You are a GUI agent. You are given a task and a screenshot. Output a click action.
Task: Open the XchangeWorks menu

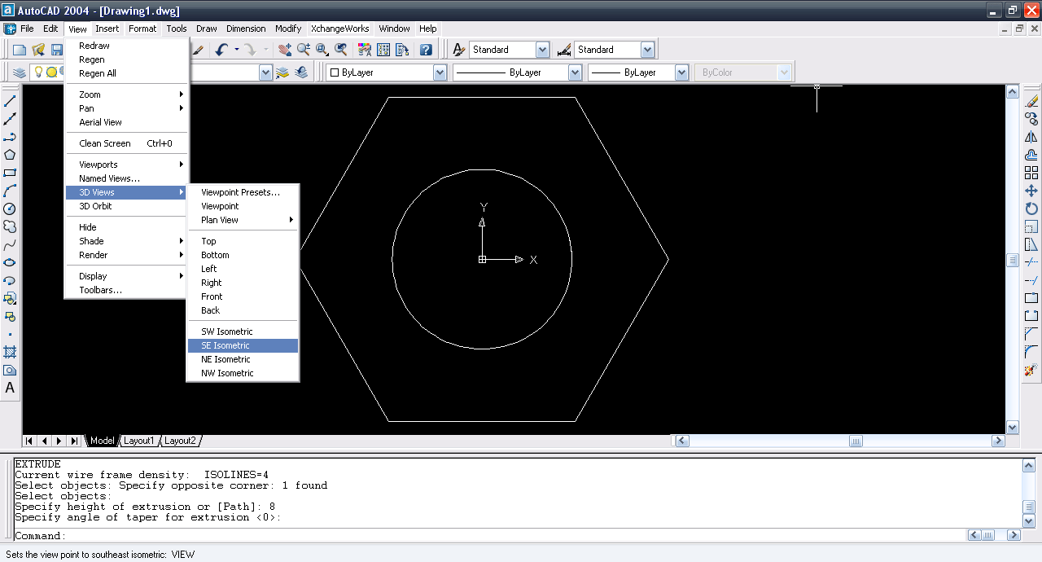point(340,29)
